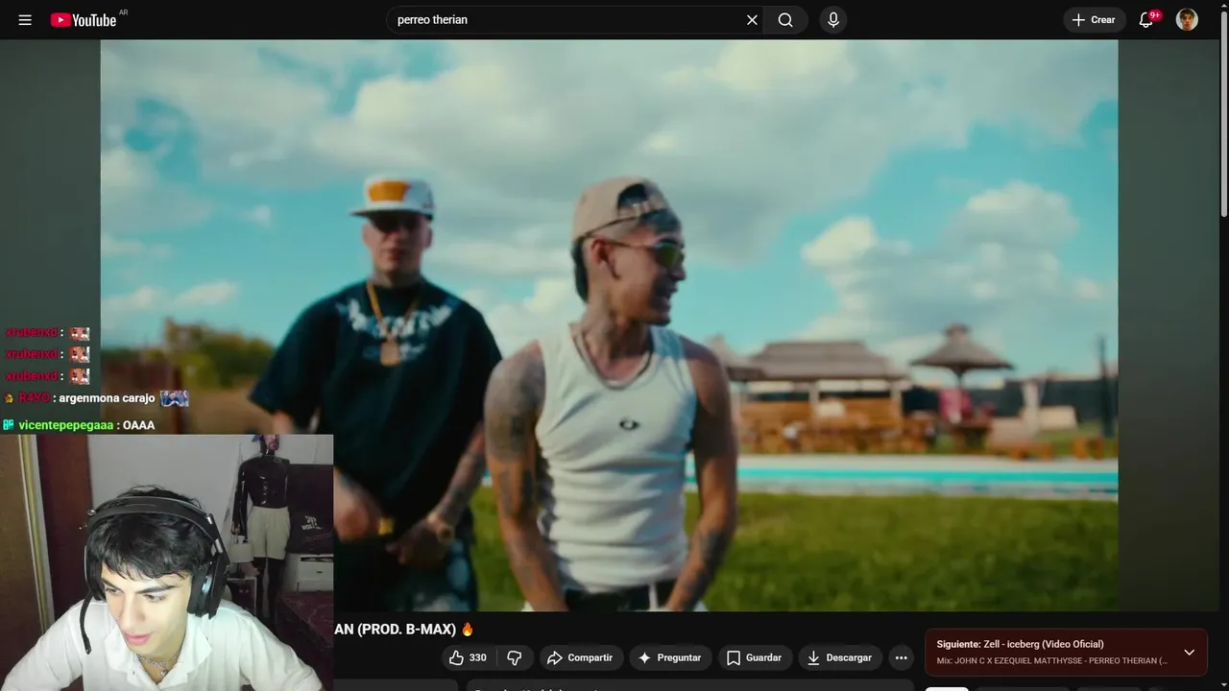1229x691 pixels.
Task: Click chat username 'vicentepepegaaa'
Action: click(x=65, y=425)
